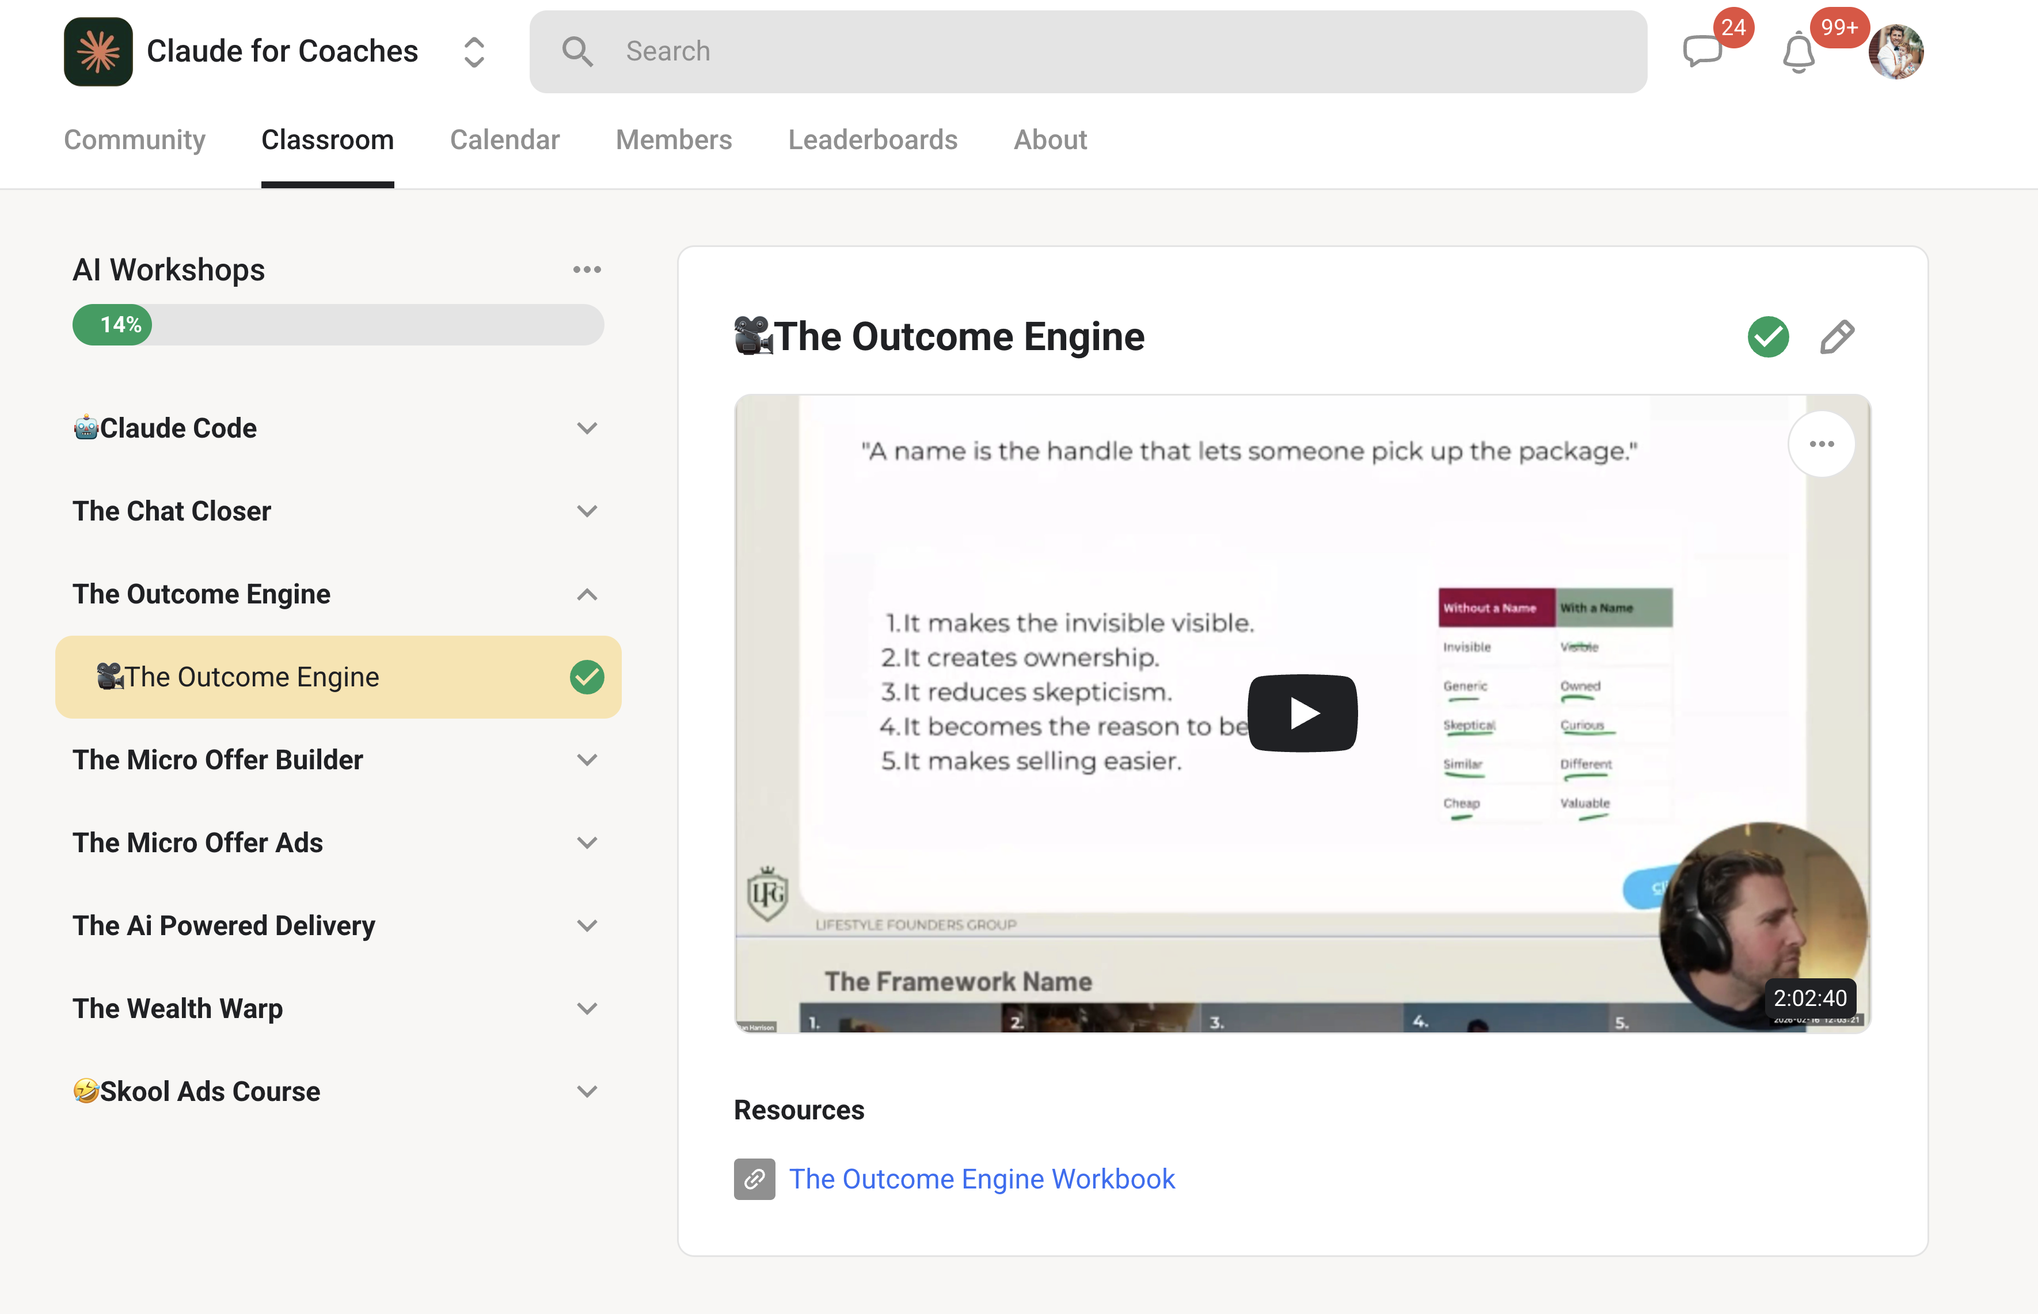Open The Outcome Engine Workbook link
Image resolution: width=2038 pixels, height=1314 pixels.
point(981,1179)
